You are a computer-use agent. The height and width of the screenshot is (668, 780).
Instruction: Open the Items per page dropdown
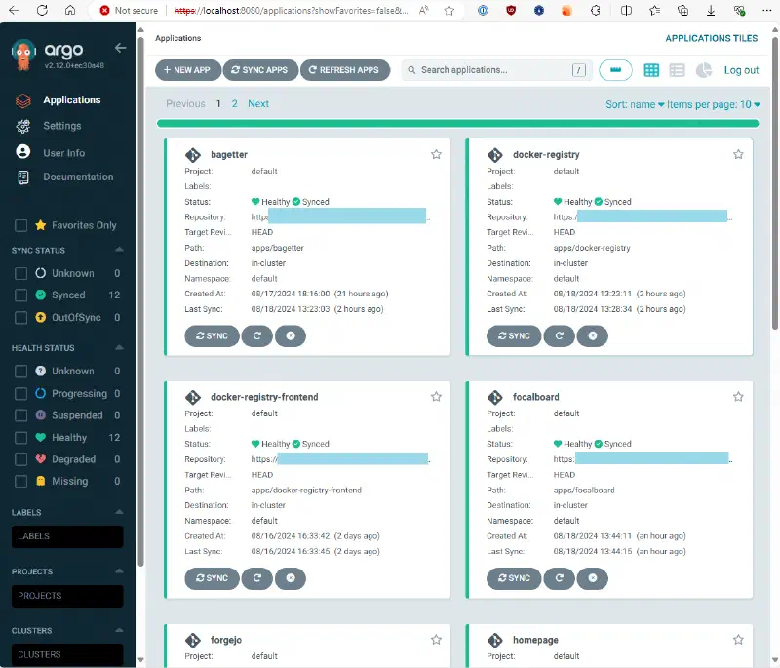pyautogui.click(x=714, y=104)
